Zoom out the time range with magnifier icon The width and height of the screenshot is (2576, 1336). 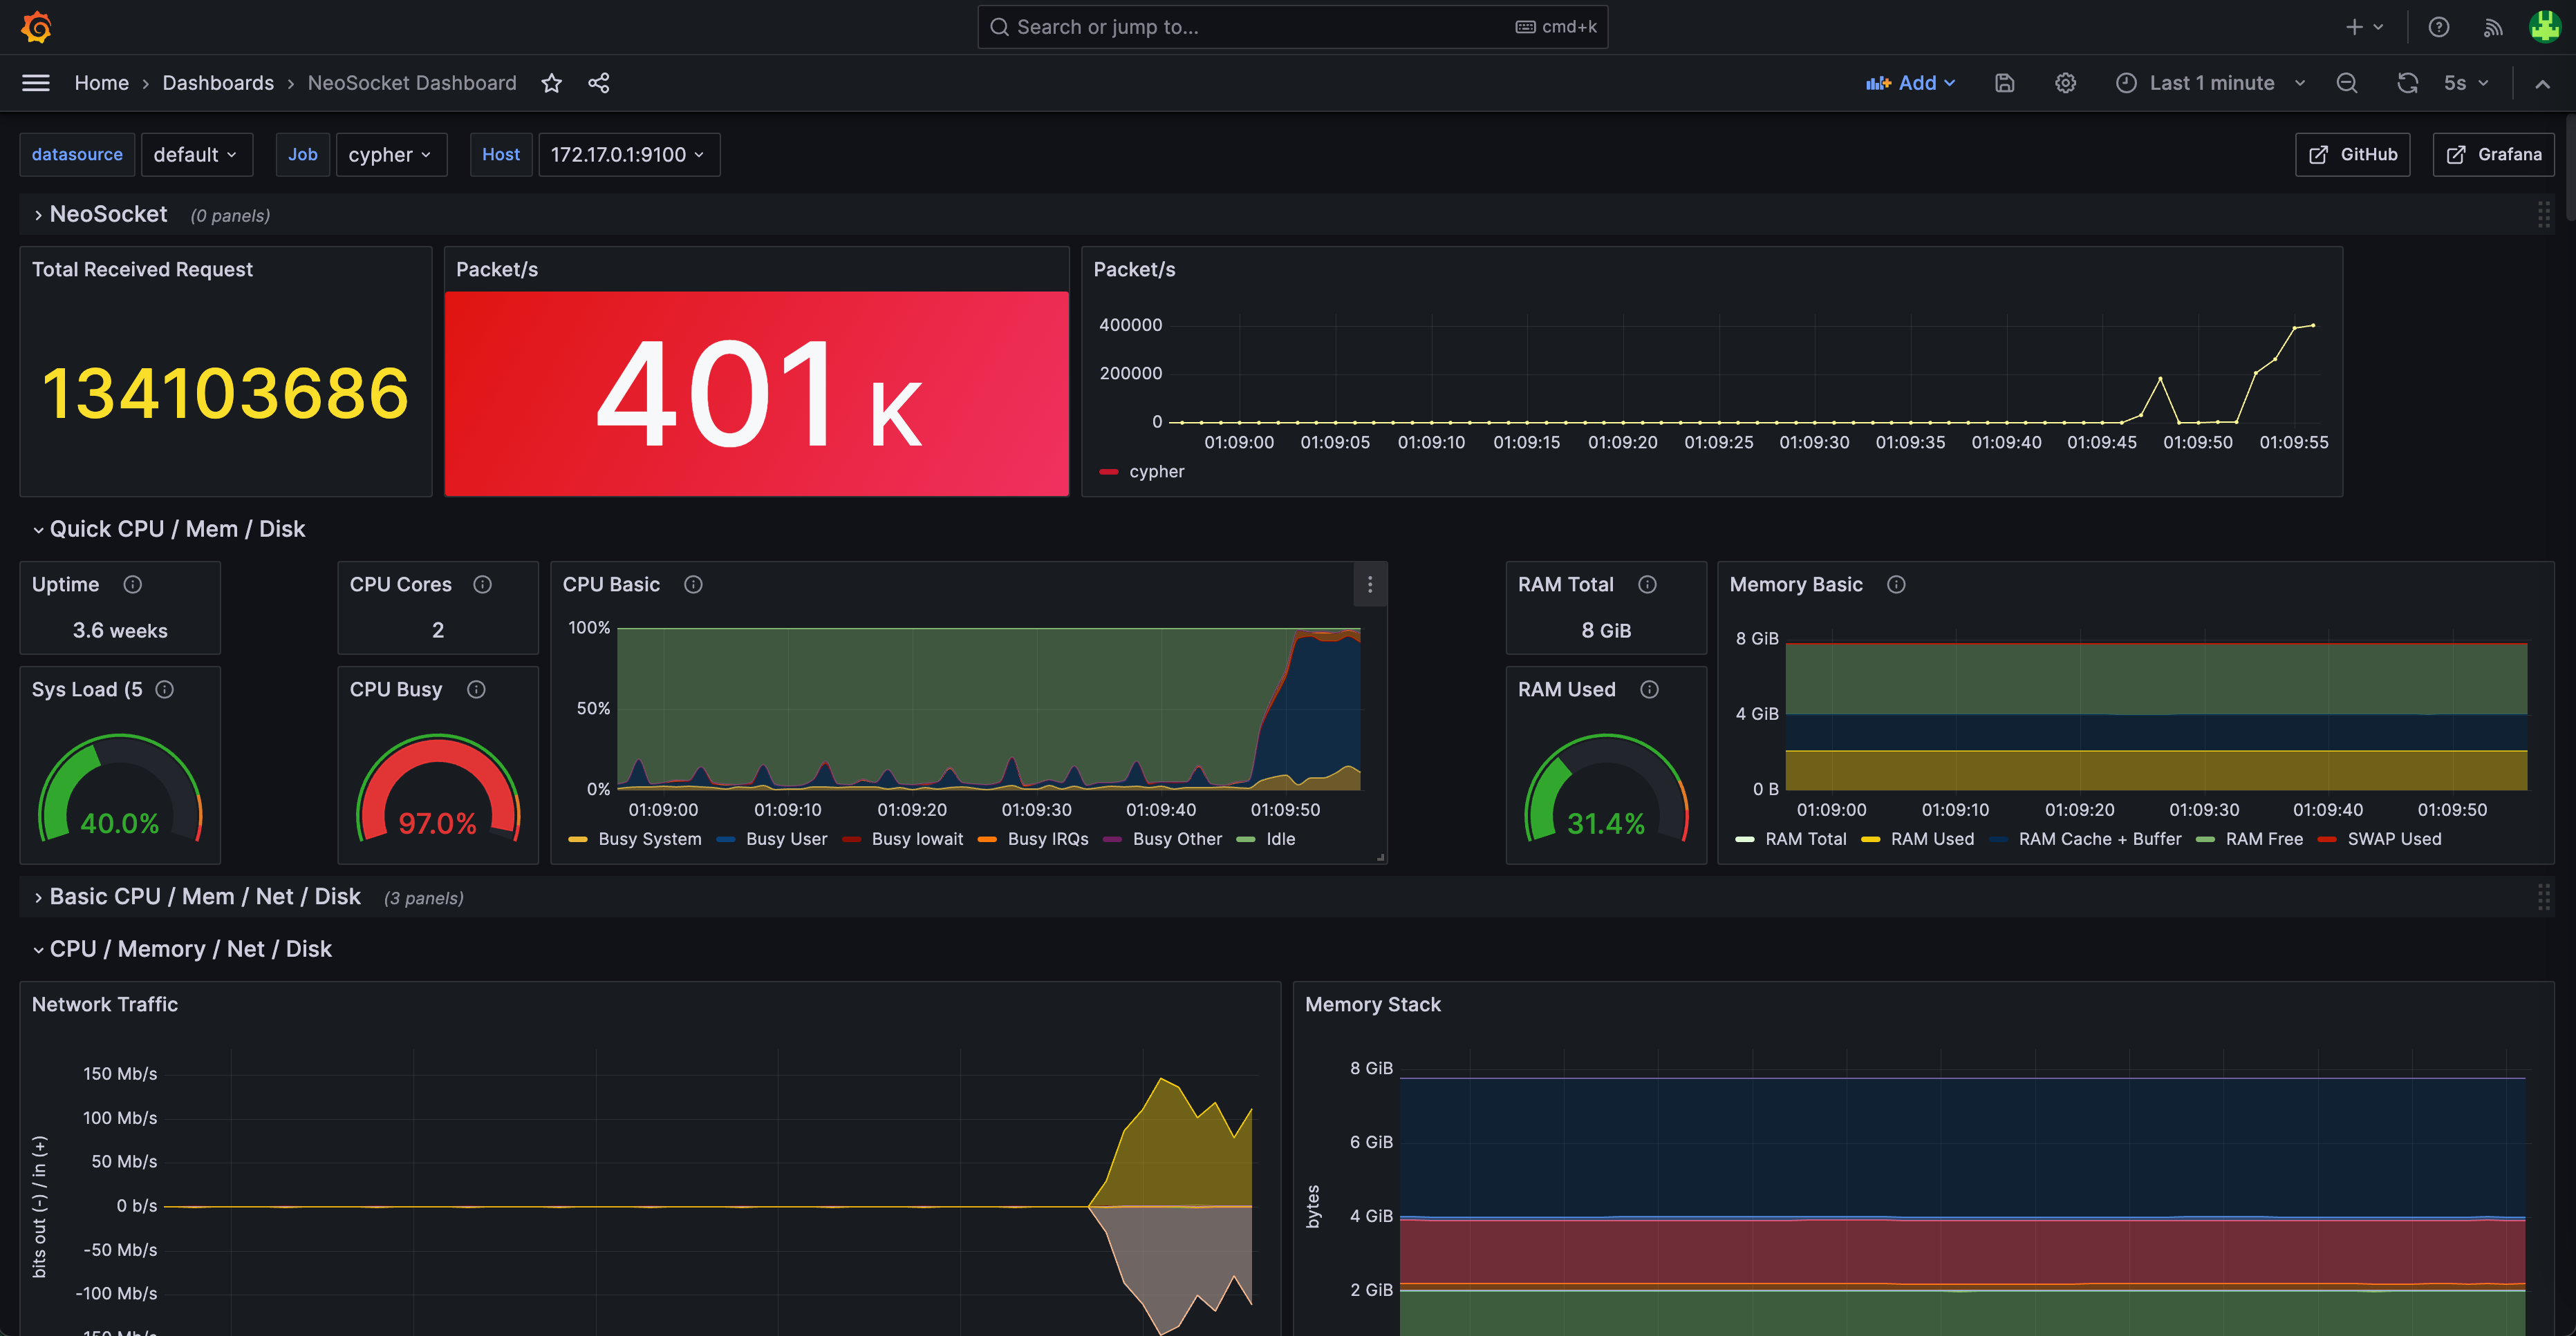(x=2347, y=83)
